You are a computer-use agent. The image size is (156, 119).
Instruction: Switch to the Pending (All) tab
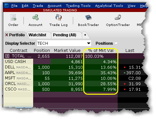coord(65,35)
